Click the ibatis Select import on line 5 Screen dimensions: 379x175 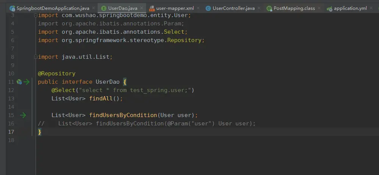pyautogui.click(x=112, y=32)
